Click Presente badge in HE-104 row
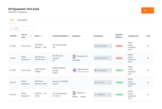This screenshot has height=109, width=162. [119, 94]
